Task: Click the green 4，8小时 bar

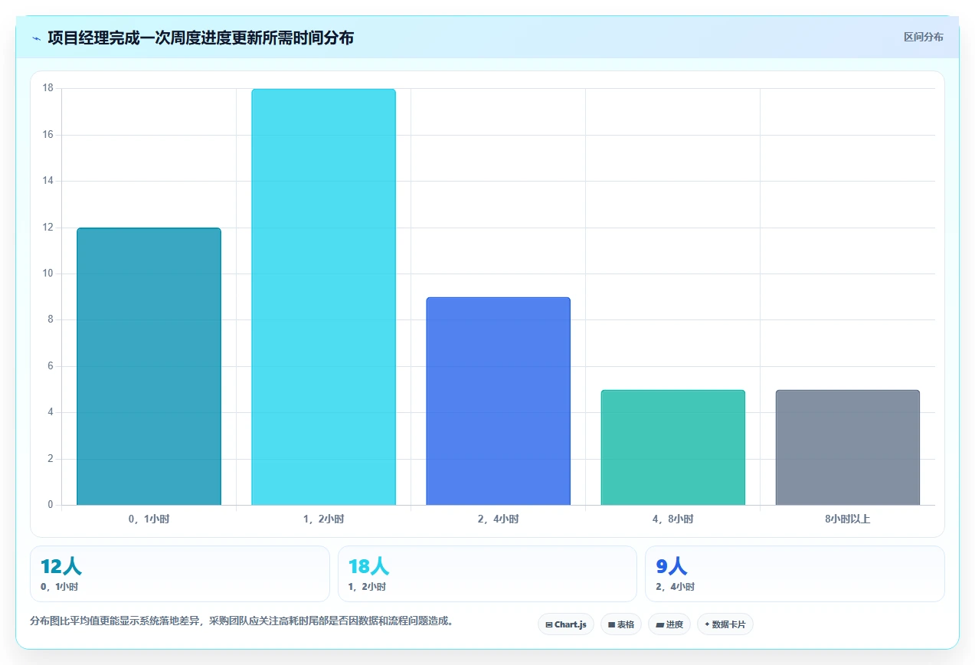Action: tap(672, 448)
